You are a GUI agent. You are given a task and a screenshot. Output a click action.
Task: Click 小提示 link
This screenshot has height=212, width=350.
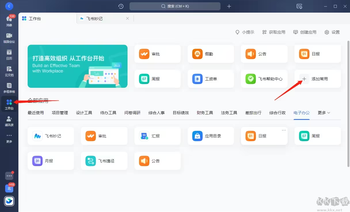click(245, 32)
